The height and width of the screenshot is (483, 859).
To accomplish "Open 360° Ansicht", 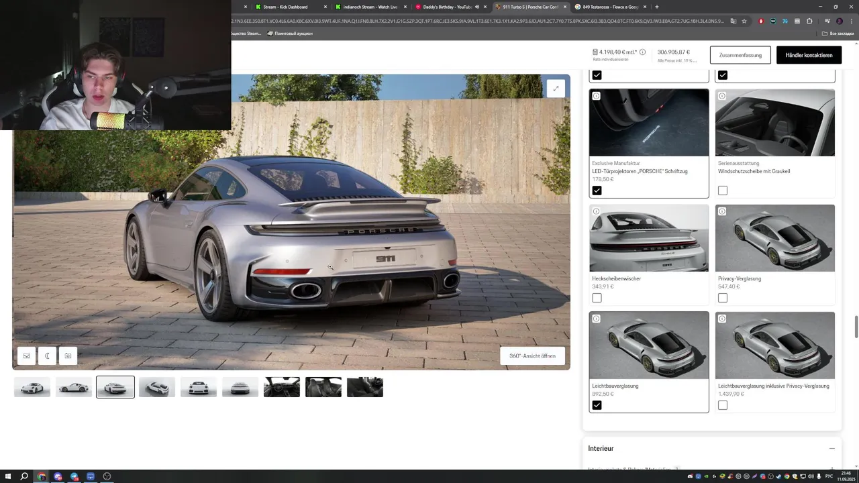I will (x=532, y=356).
